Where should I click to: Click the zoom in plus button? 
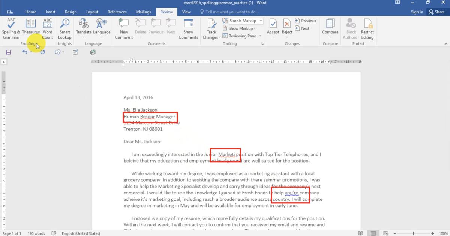[433, 233]
